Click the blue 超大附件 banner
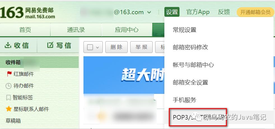The height and width of the screenshot is (129, 275). [x=124, y=75]
